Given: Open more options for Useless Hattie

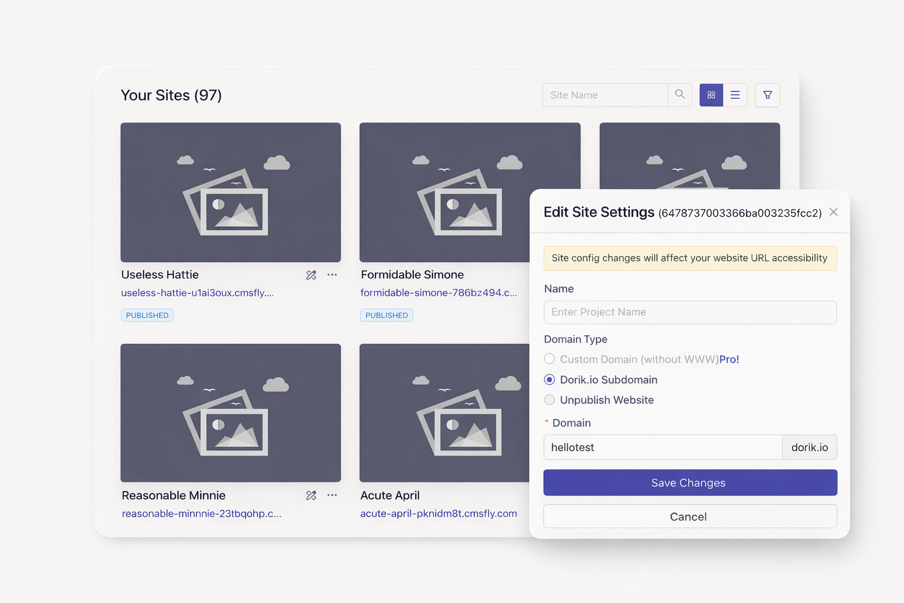Looking at the screenshot, I should (333, 275).
